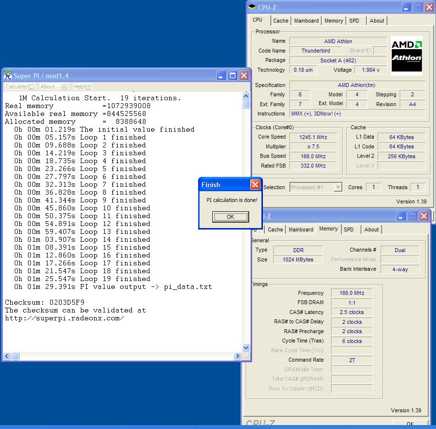Click Super PI vertical scrollbar up arrow

[246, 96]
